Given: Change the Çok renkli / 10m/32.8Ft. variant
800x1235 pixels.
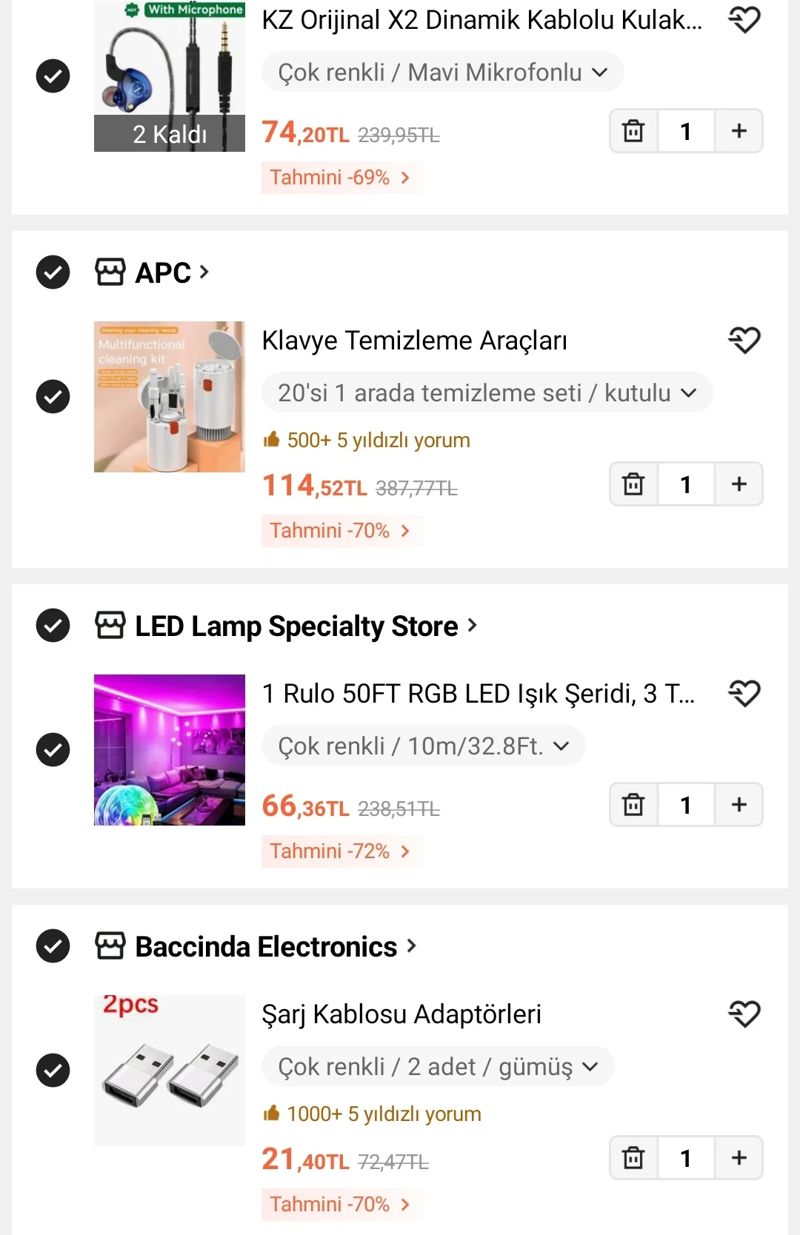Looking at the screenshot, I should (423, 746).
